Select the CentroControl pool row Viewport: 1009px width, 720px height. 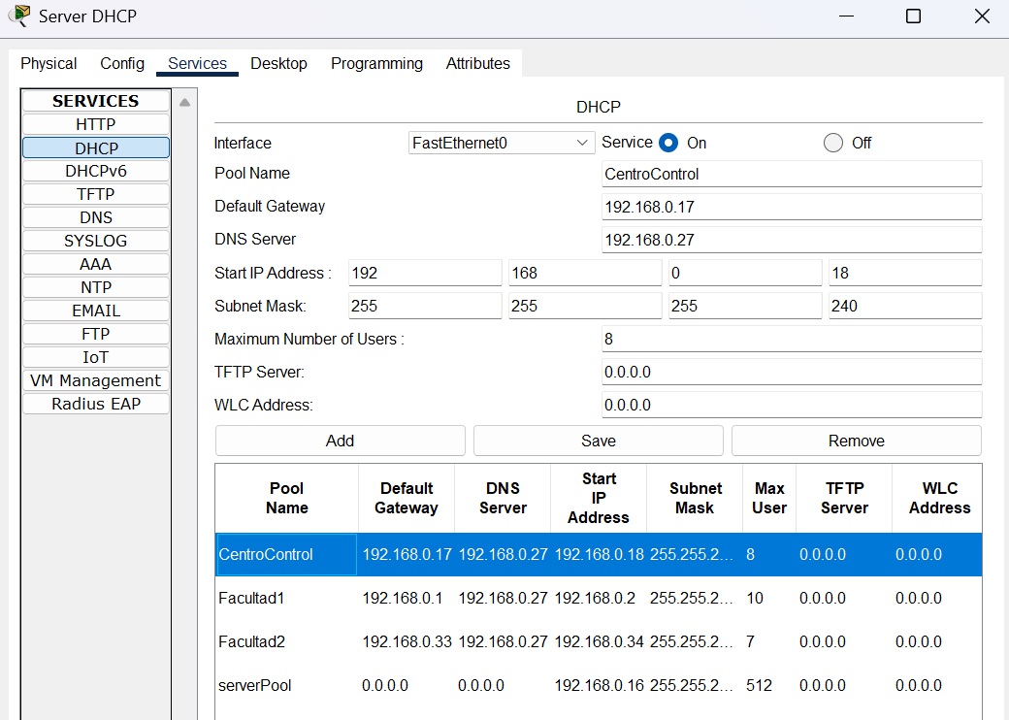[599, 554]
